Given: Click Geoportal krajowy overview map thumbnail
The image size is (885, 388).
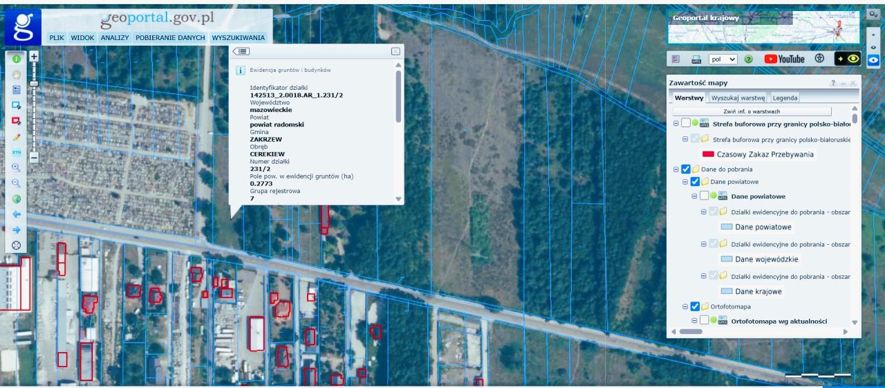Looking at the screenshot, I should (x=764, y=27).
